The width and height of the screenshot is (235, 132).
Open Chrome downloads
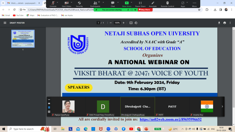(x=215, y=10)
